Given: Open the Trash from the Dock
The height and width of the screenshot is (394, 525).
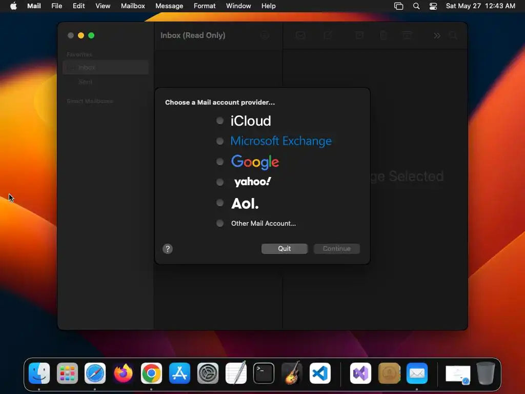Looking at the screenshot, I should 486,373.
